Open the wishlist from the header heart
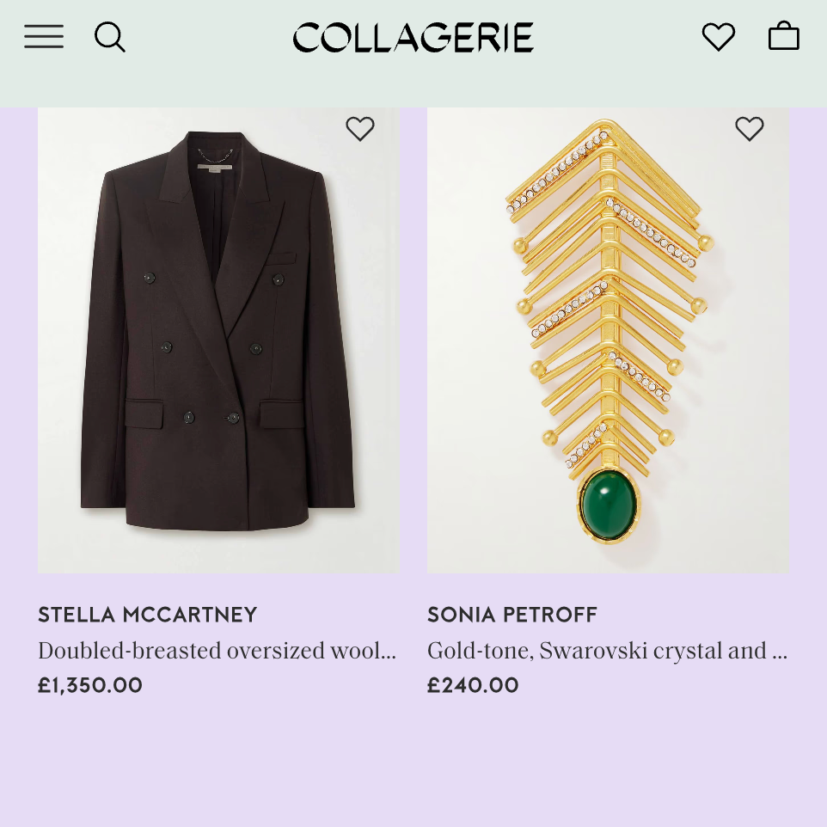The width and height of the screenshot is (827, 827). pyautogui.click(x=718, y=37)
